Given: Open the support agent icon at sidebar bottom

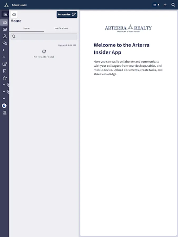Looking at the screenshot, I should [x=5, y=113].
